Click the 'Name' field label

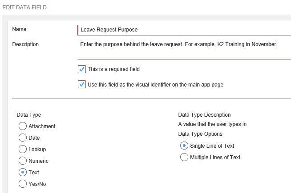coord(19,29)
